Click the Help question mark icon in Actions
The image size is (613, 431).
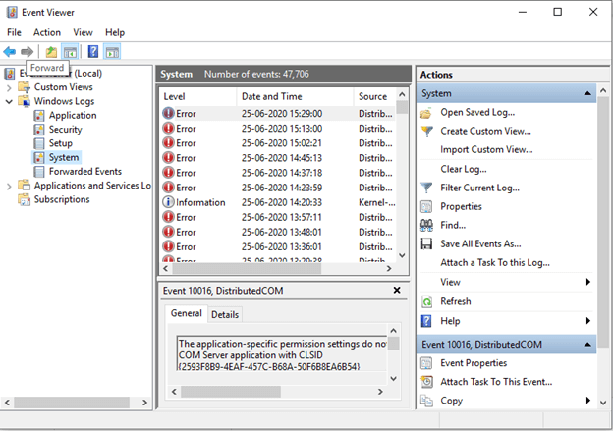426,321
